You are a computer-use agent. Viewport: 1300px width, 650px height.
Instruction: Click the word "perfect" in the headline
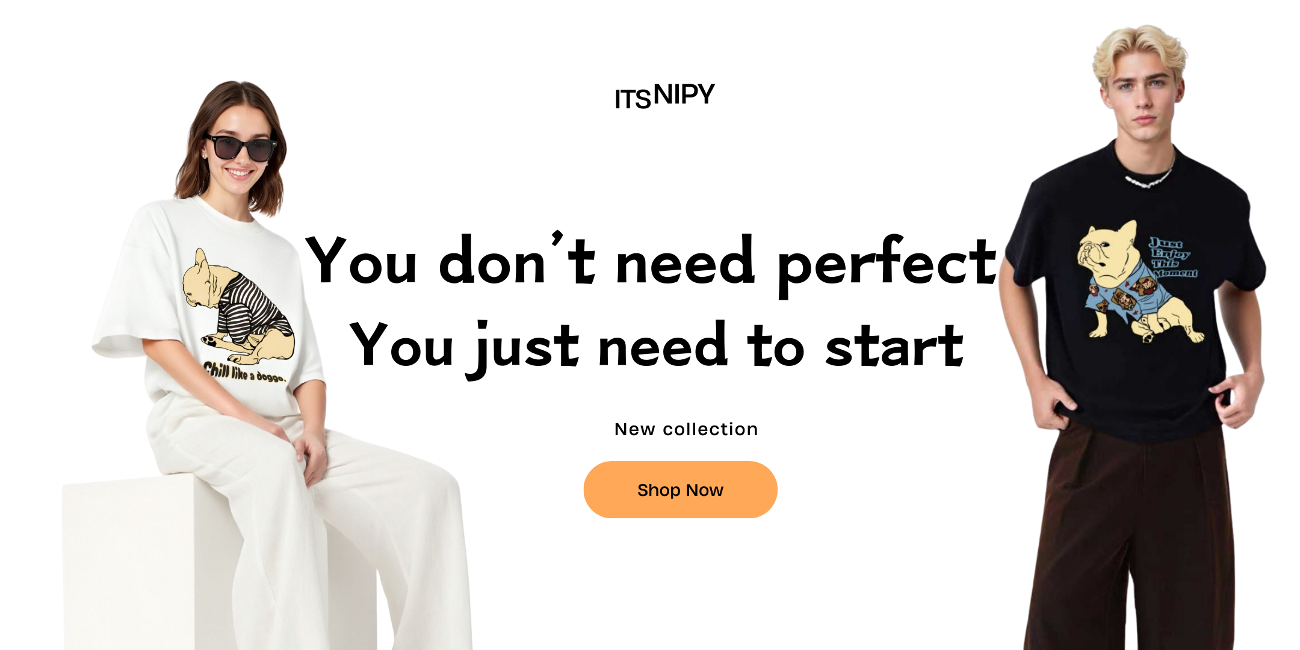pyautogui.click(x=887, y=265)
